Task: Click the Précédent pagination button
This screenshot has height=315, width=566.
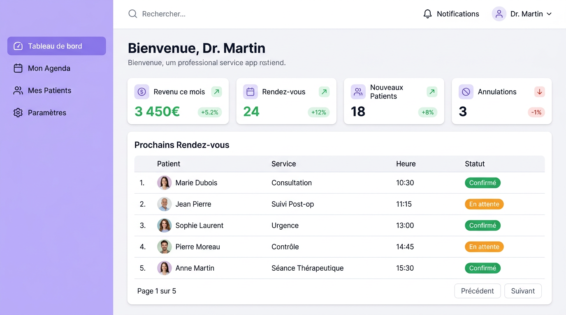Action: tap(478, 291)
